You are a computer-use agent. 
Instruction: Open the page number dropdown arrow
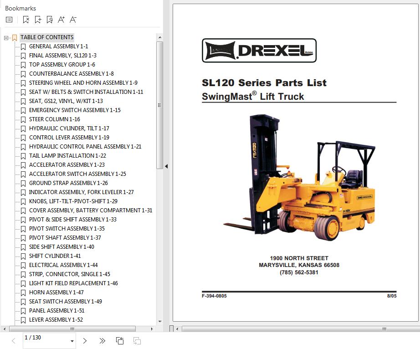pyautogui.click(x=72, y=341)
